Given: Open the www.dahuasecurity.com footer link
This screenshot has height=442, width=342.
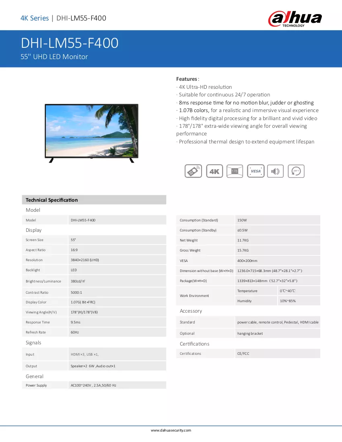Looking at the screenshot, I should [x=171, y=430].
